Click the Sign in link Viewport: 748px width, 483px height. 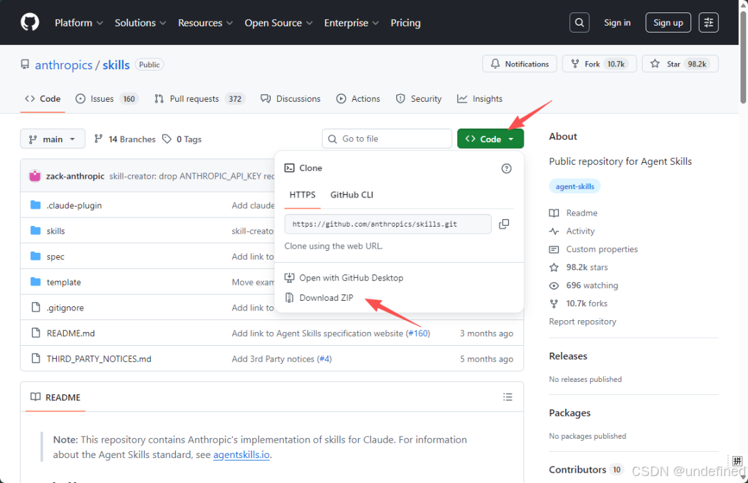[x=617, y=22]
